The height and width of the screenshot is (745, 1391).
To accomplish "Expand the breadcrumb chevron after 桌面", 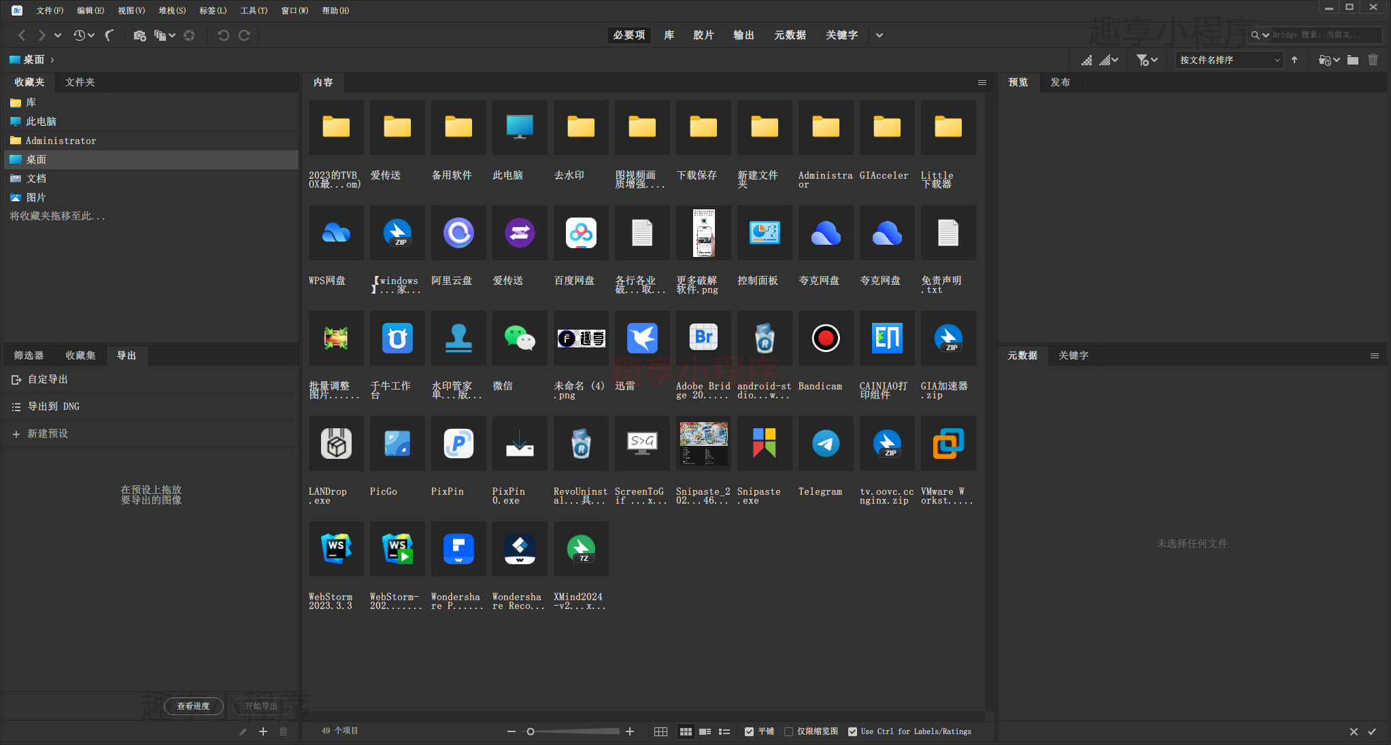I will (52, 60).
